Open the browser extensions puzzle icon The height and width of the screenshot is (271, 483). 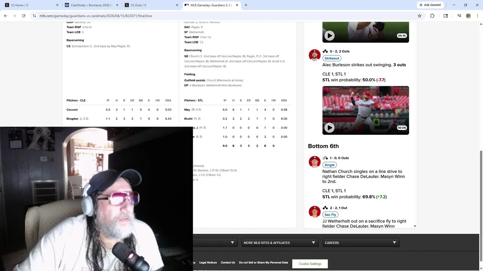[x=432, y=16]
